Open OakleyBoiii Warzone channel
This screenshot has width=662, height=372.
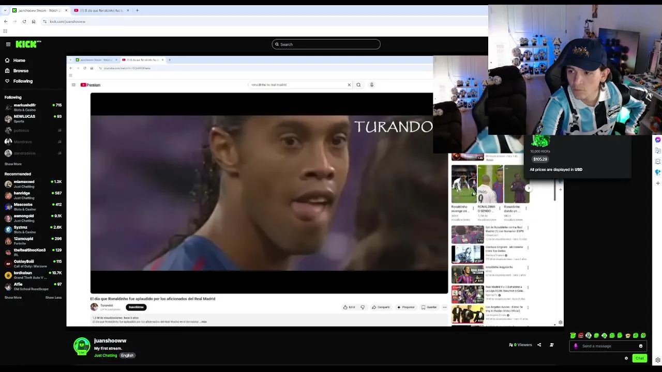[x=33, y=263]
